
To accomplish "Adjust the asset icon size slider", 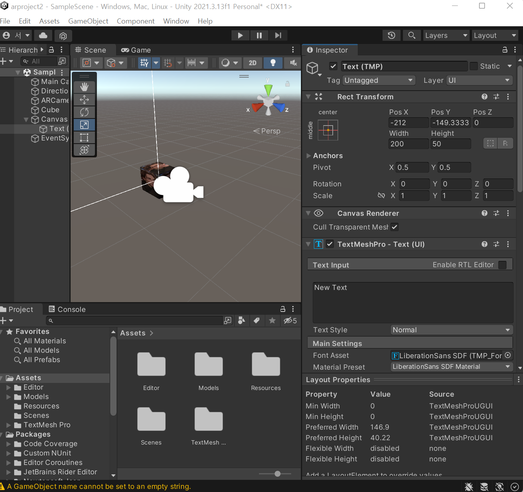I will coord(277,474).
